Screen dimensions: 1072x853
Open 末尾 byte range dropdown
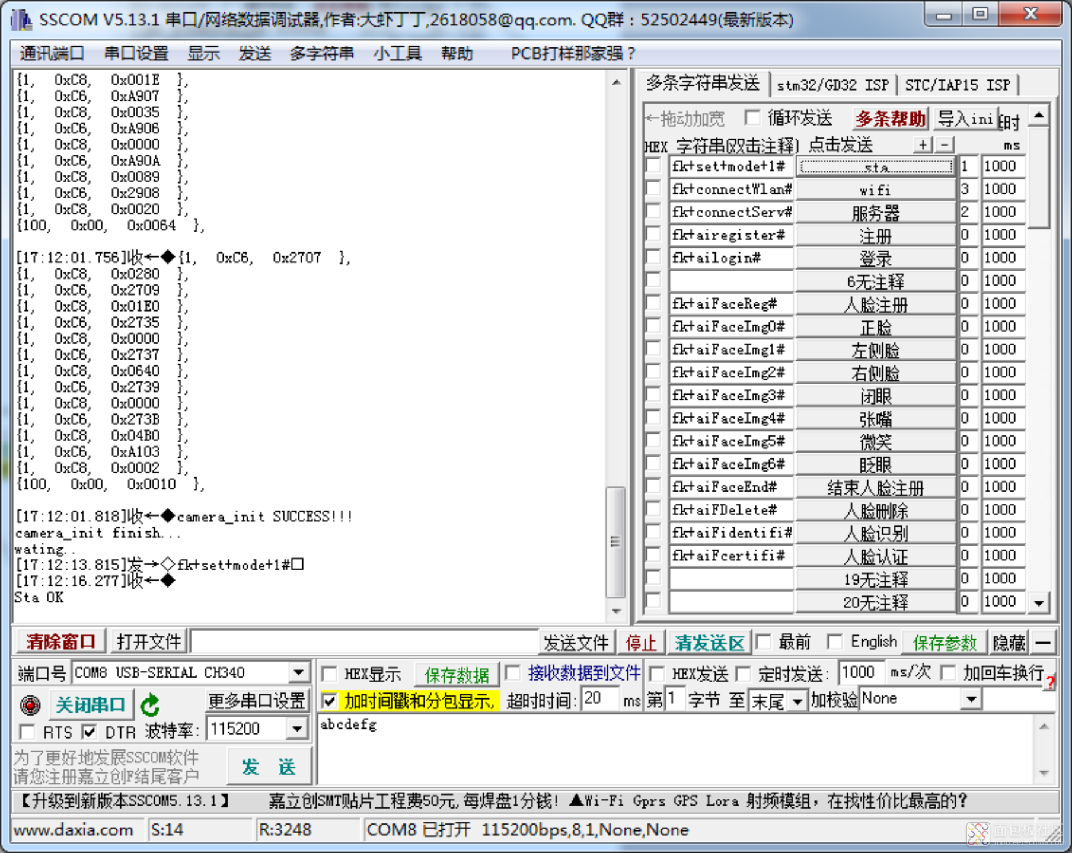(x=797, y=701)
